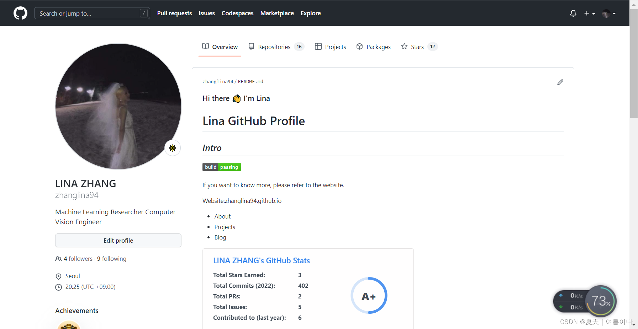Open the user avatar menu in header

pyautogui.click(x=609, y=14)
